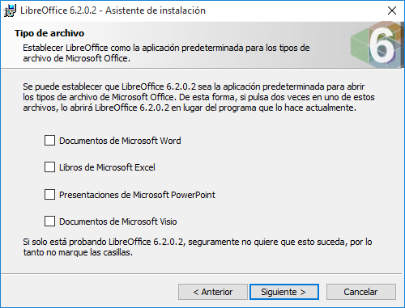Select the "Libros de Microsoft Excel" label text
Viewport: 405px width, 308px height.
tap(107, 167)
